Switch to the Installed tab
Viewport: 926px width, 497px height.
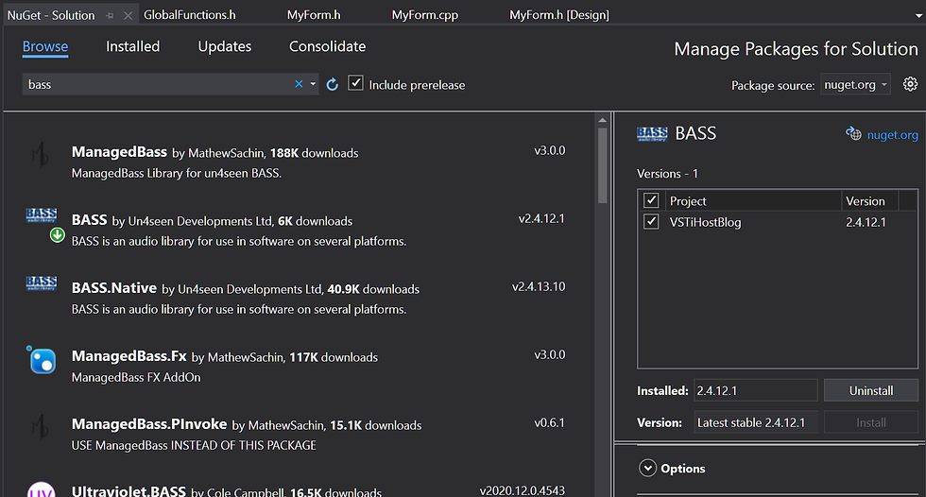coord(133,46)
